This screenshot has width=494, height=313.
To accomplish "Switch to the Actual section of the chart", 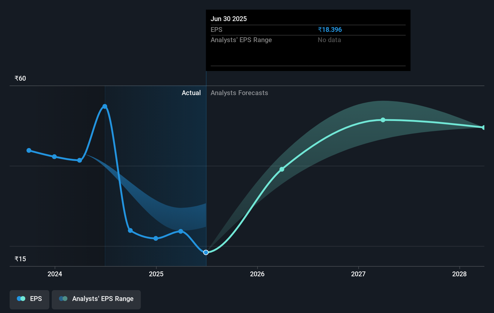I will tap(191, 93).
